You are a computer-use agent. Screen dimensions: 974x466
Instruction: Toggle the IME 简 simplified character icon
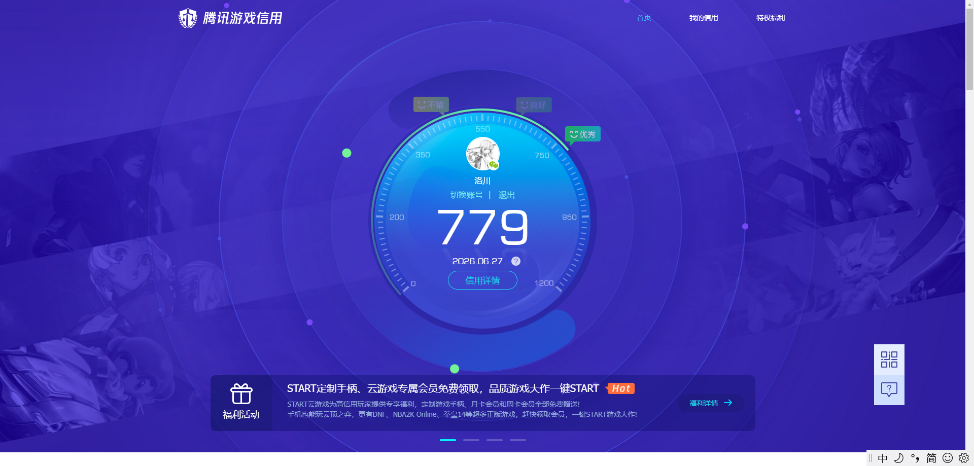point(931,458)
